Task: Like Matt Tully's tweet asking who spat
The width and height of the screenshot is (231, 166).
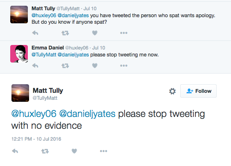Action: coord(95,33)
